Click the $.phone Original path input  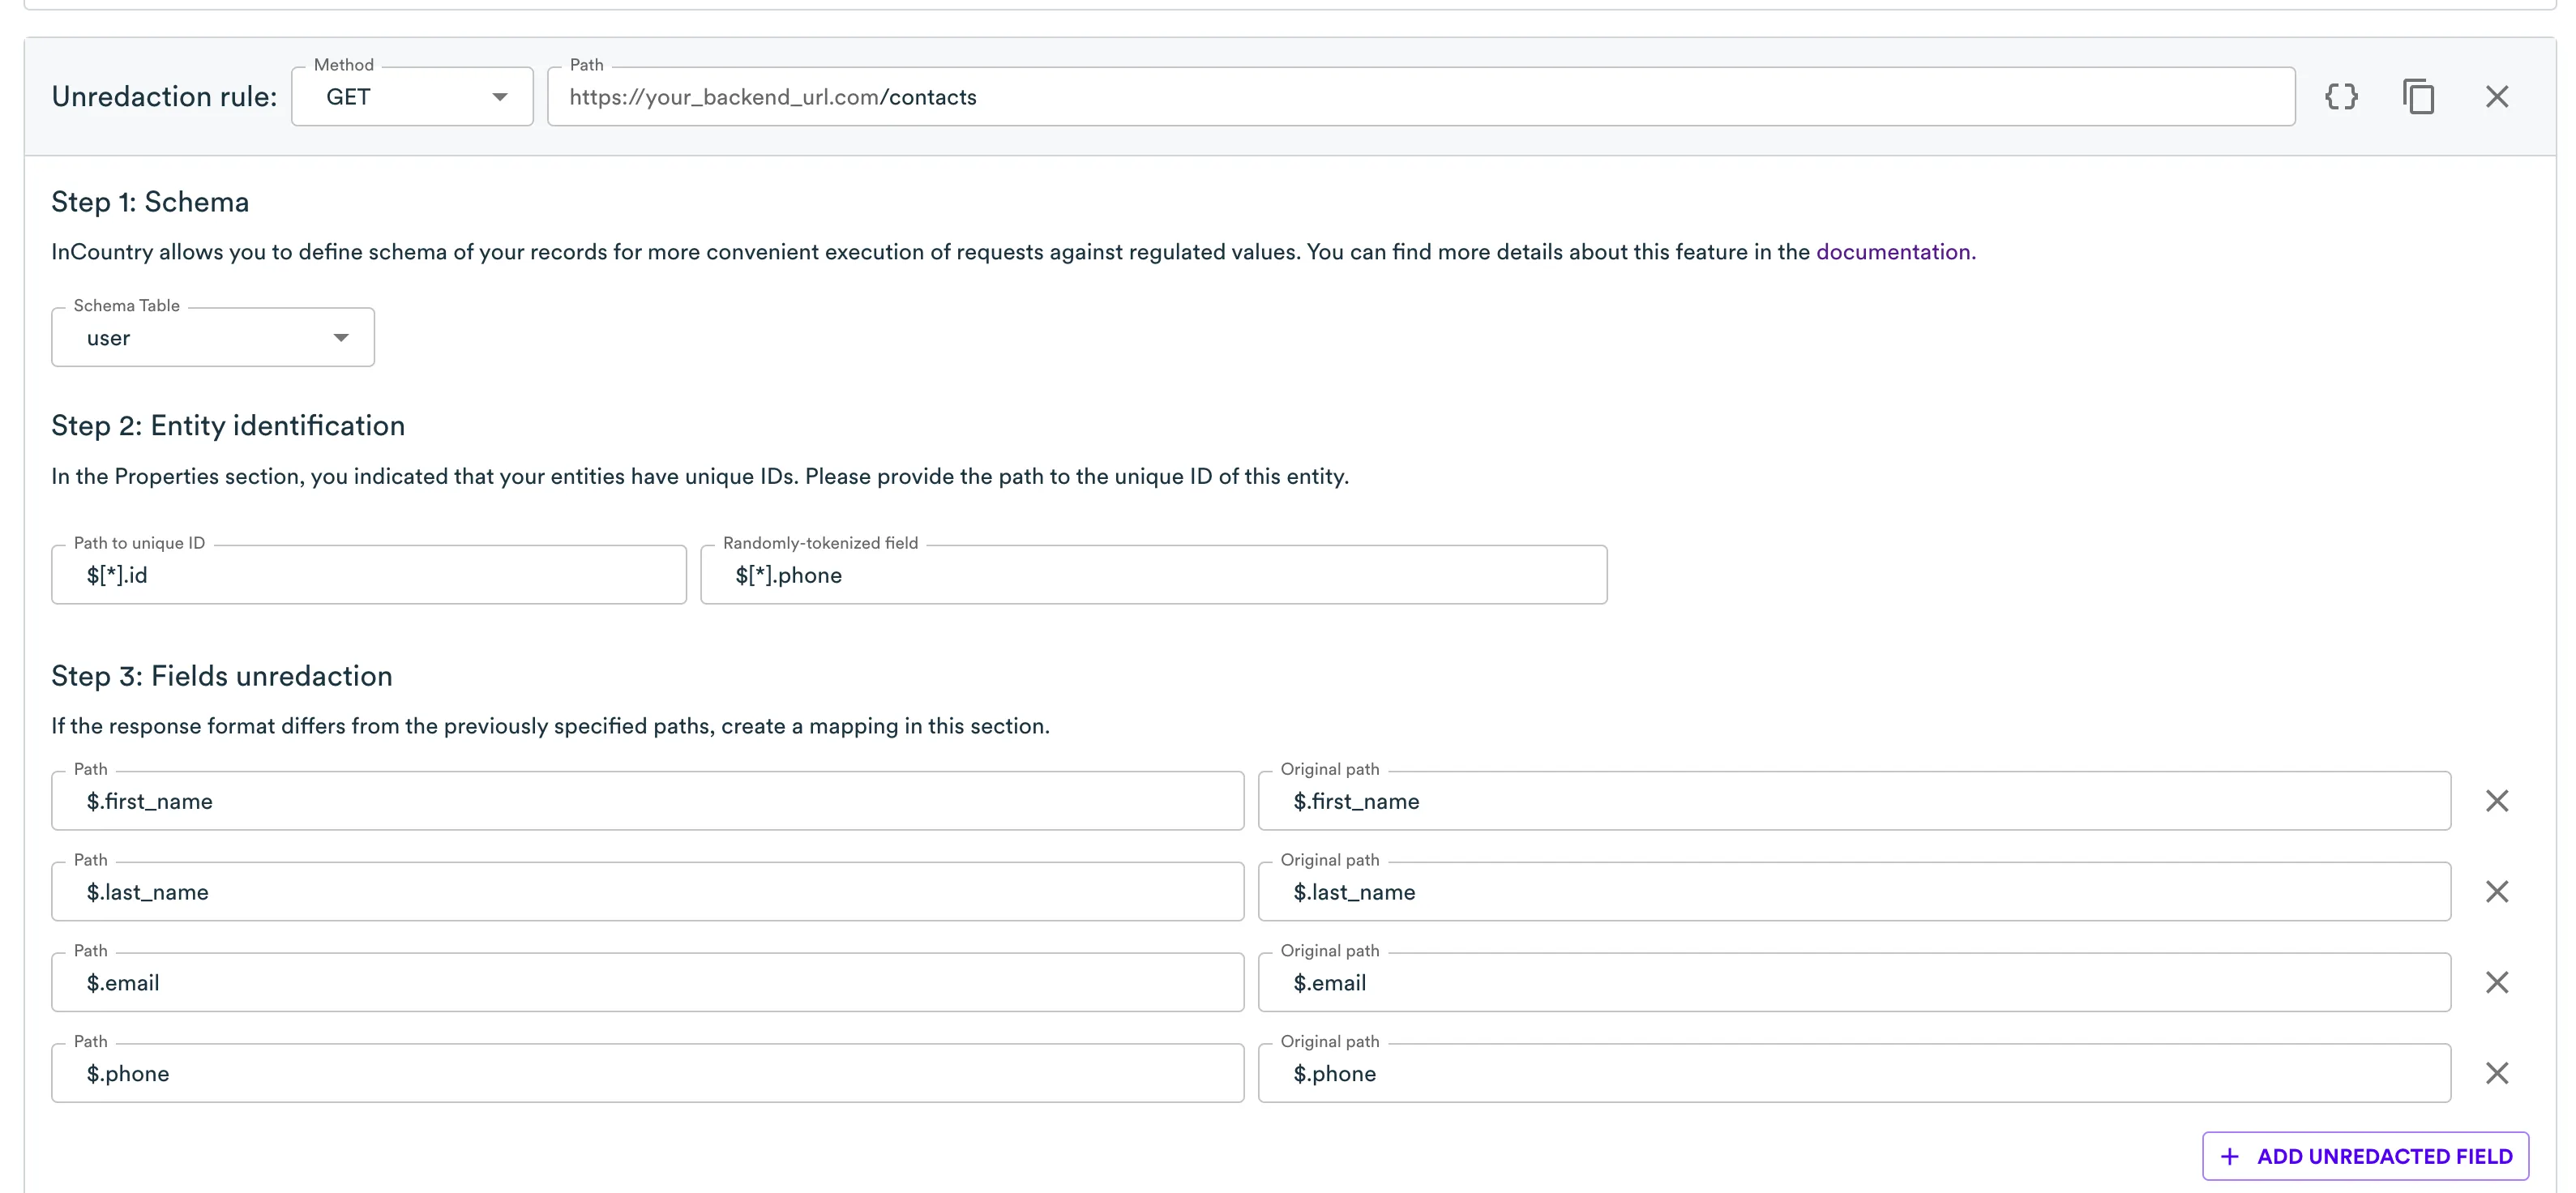1853,1074
